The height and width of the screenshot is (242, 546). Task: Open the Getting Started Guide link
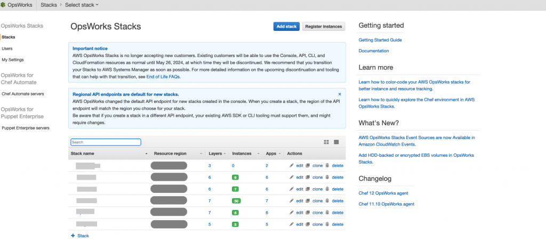coord(380,40)
